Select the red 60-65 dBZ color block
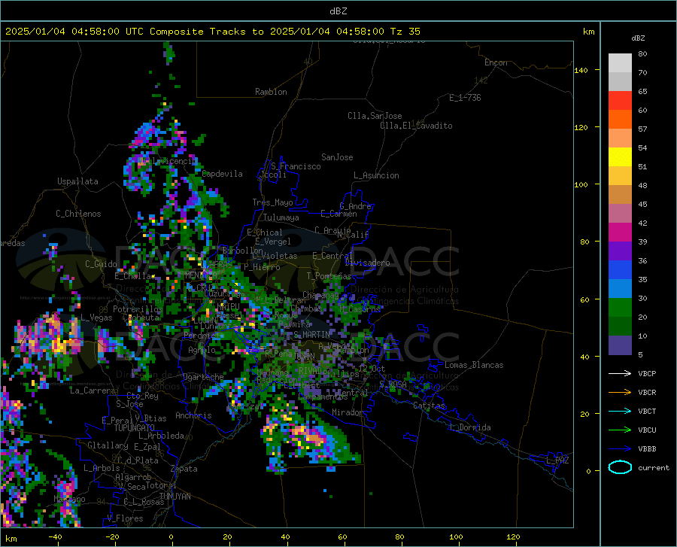 620,101
